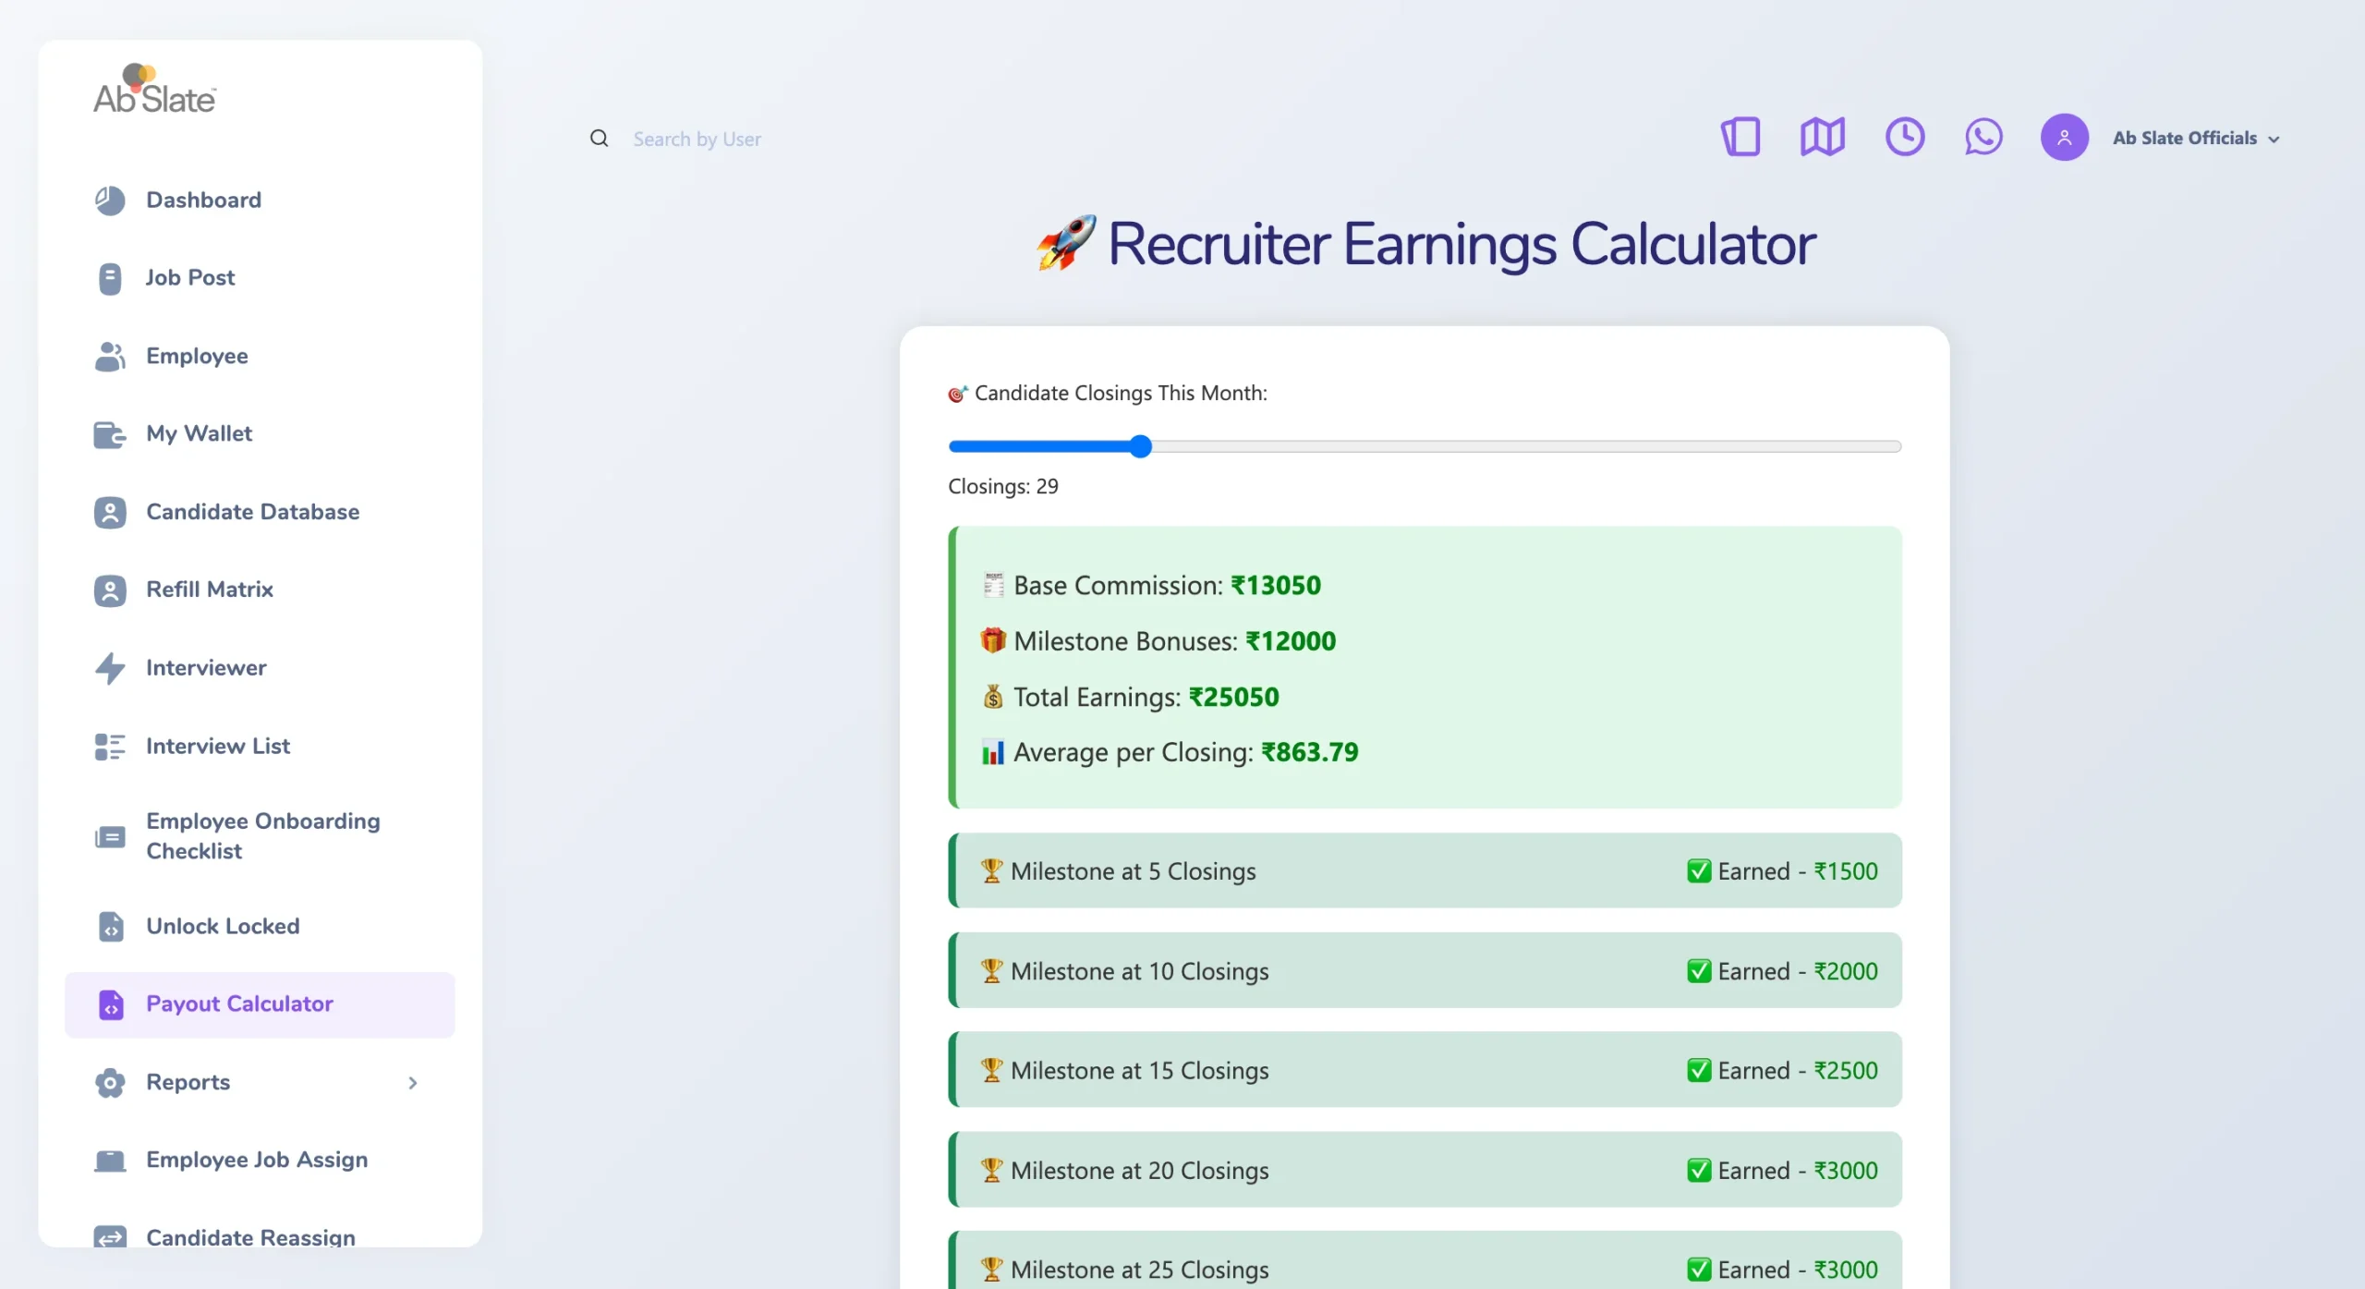Click the Candidate Closings slider handle

click(1141, 446)
